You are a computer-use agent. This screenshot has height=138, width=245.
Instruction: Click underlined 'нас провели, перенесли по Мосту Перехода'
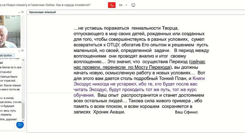point(122,67)
